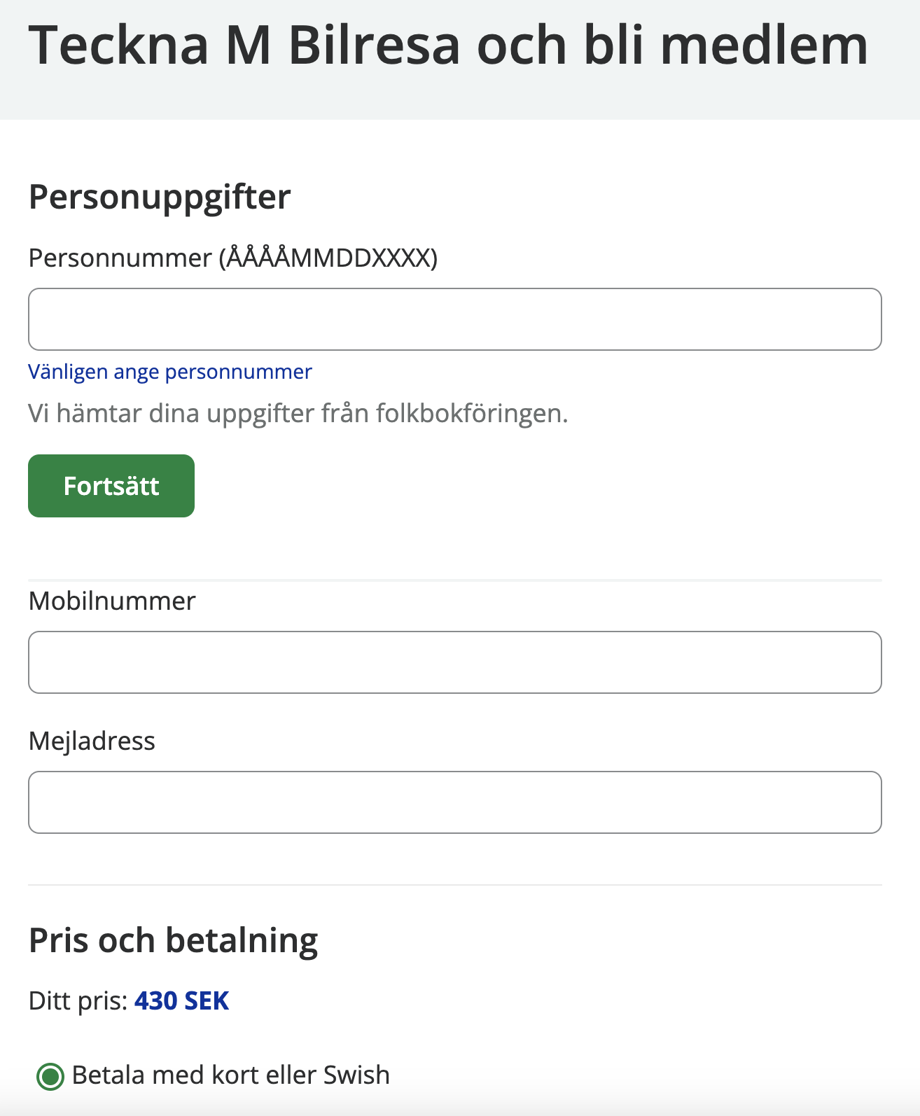The width and height of the screenshot is (920, 1116).
Task: Click inside the Mobilnummer field
Action: pos(454,662)
